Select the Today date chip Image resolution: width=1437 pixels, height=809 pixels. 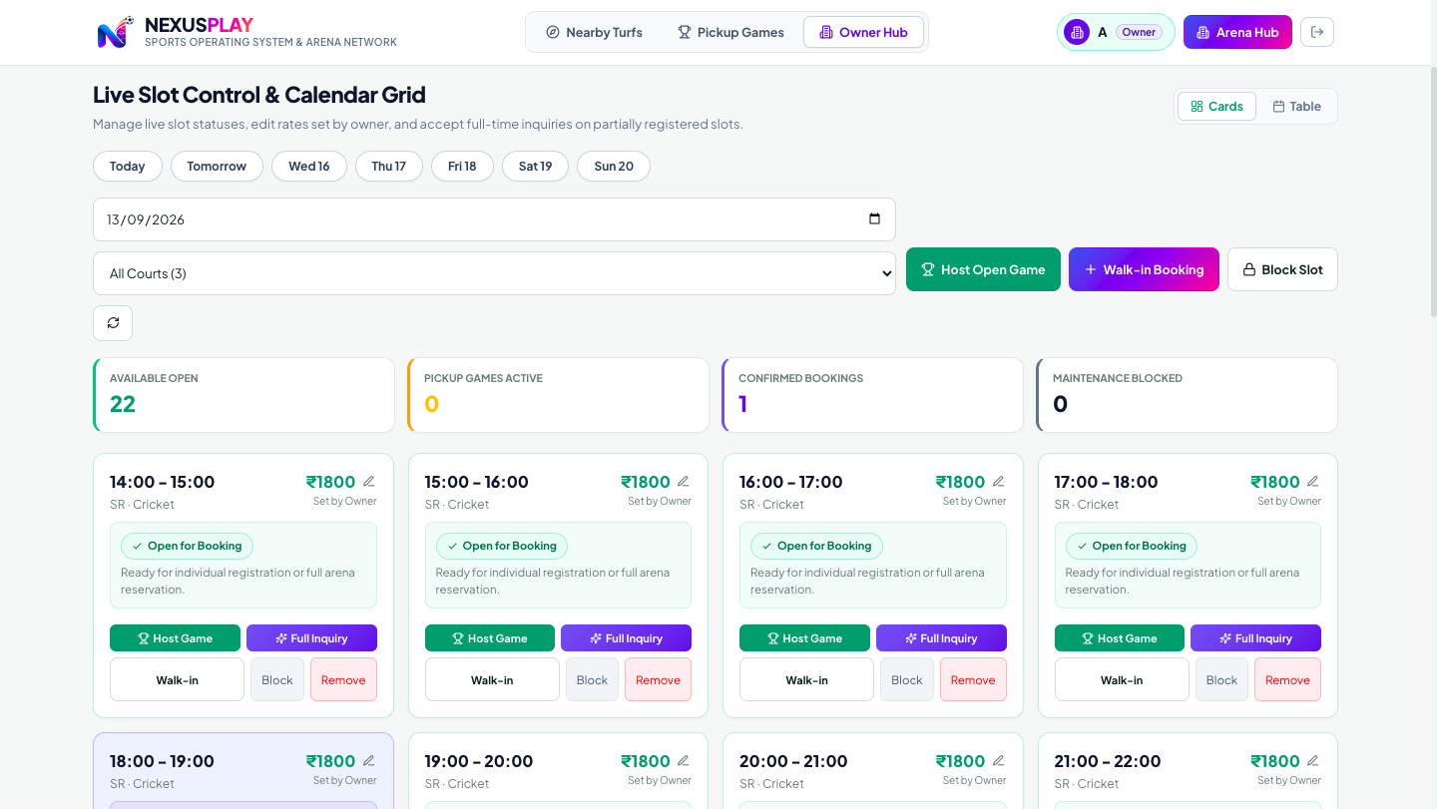[x=128, y=166]
